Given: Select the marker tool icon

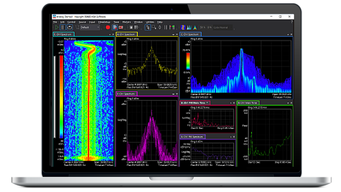Looking at the screenshot, I should [x=160, y=27].
